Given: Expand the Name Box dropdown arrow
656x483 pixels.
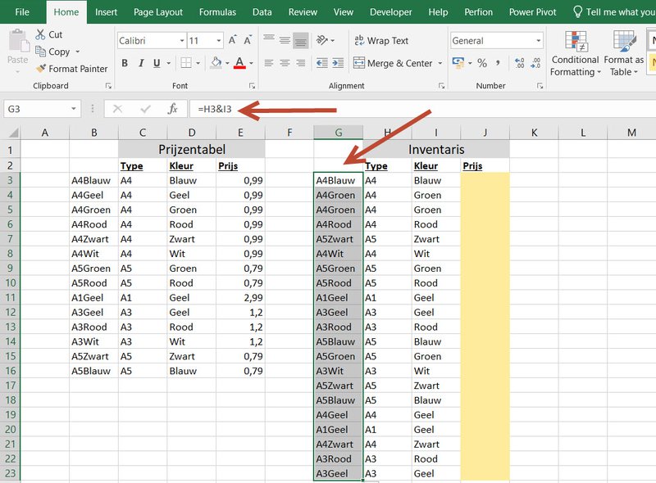Looking at the screenshot, I should (74, 109).
